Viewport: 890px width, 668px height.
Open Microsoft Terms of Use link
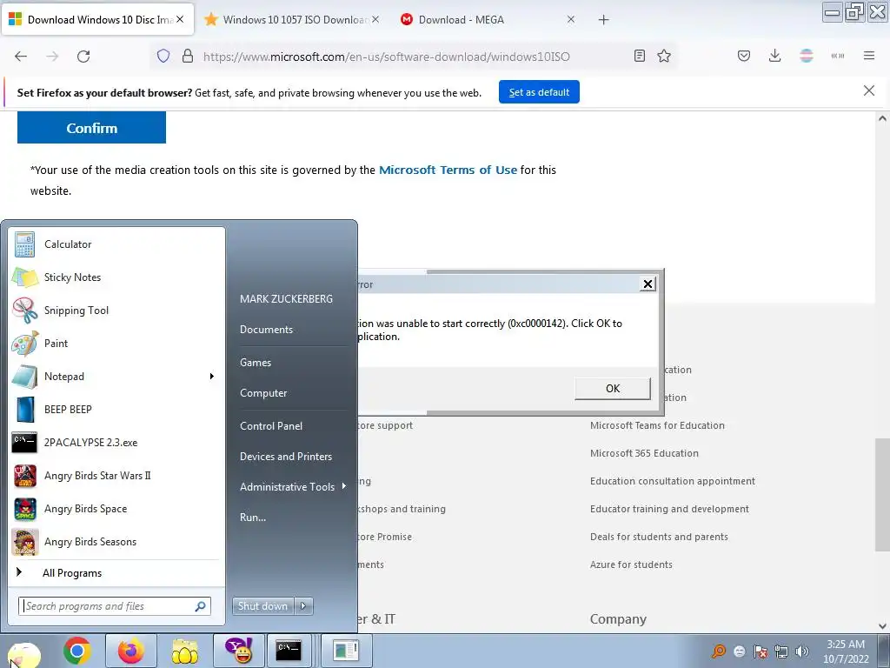click(448, 170)
